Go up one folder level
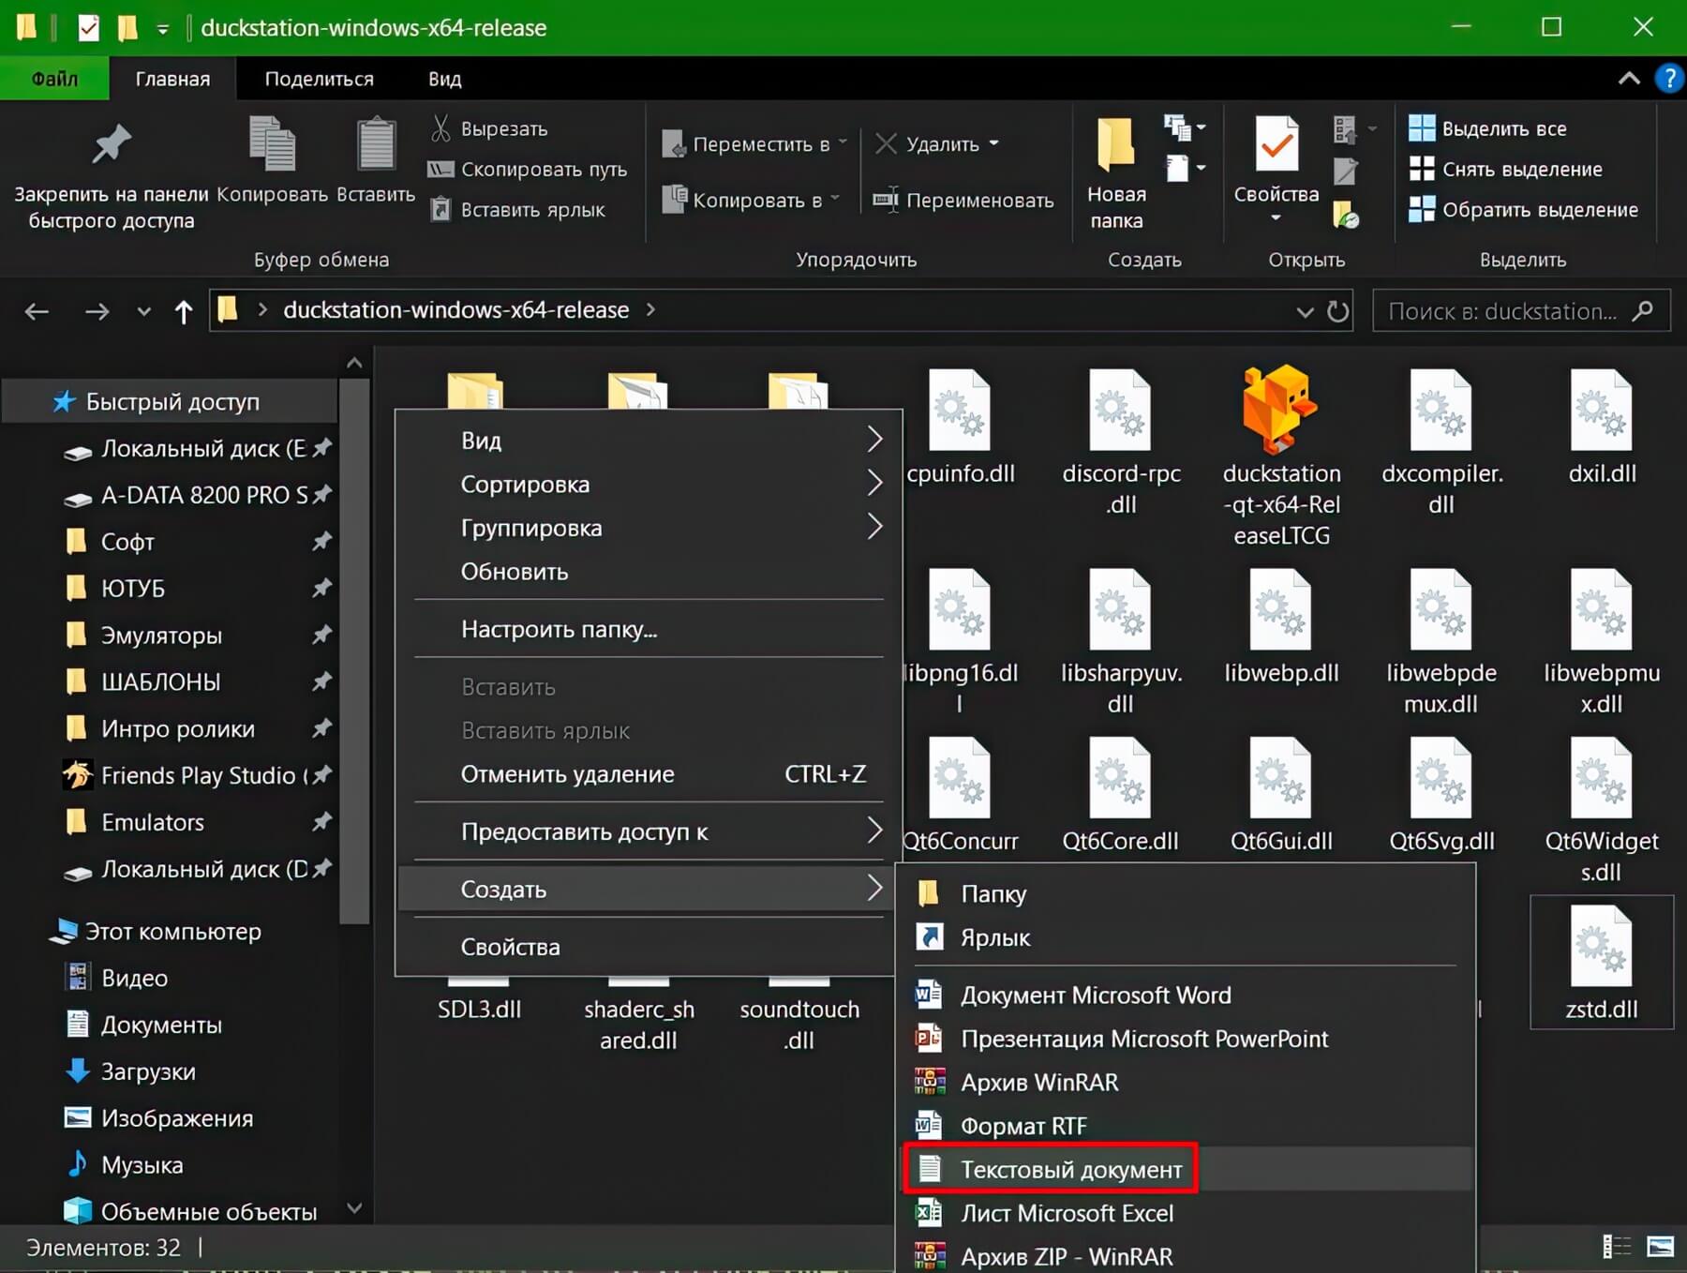 [184, 311]
